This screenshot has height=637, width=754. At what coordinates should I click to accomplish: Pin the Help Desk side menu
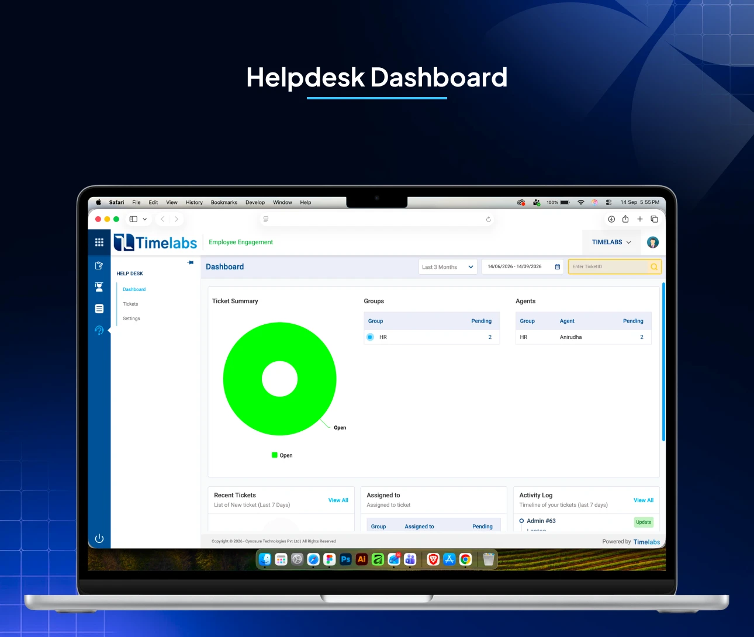coord(191,262)
